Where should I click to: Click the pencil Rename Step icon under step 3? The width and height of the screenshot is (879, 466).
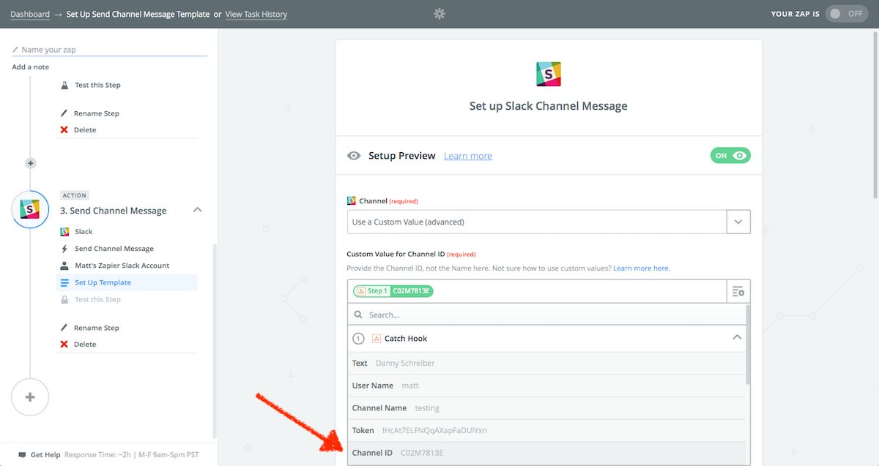64,328
